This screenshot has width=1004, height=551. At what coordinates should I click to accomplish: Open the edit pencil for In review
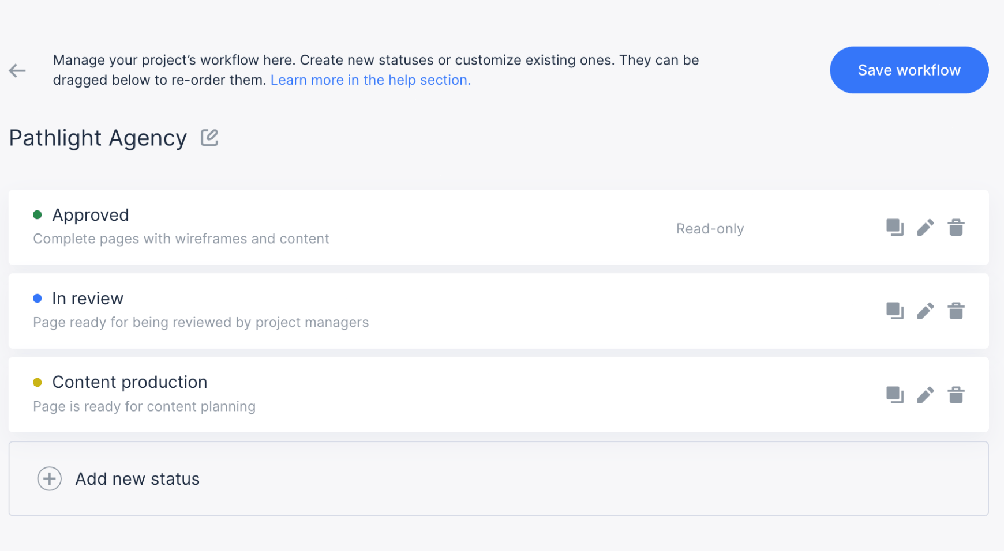tap(926, 311)
